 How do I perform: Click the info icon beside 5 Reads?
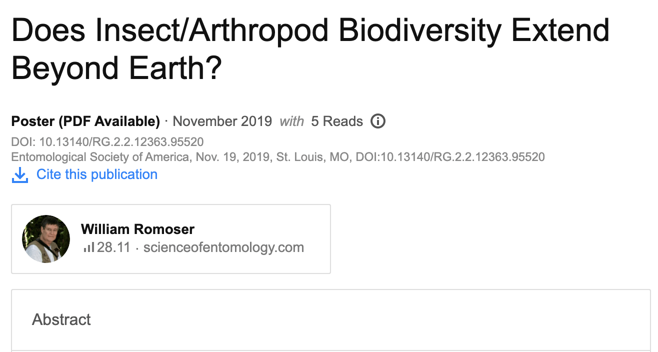tap(378, 121)
